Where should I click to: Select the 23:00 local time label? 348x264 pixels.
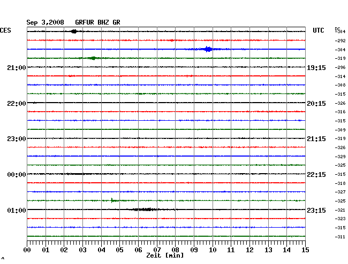17,139
